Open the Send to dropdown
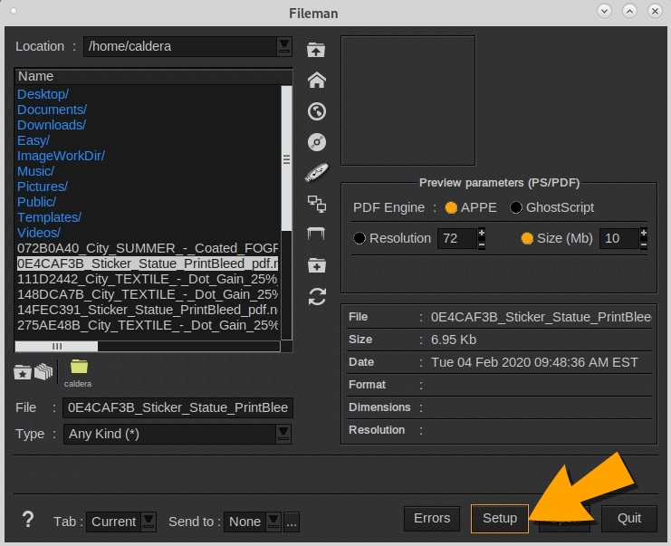The image size is (671, 546). pyautogui.click(x=271, y=522)
